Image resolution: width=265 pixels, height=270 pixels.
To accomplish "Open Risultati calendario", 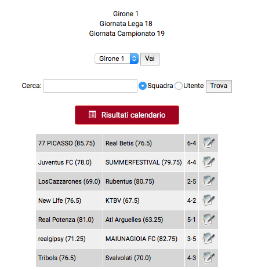I will [x=127, y=115].
